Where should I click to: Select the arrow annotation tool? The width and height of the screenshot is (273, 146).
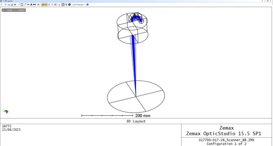click(x=25, y=5)
